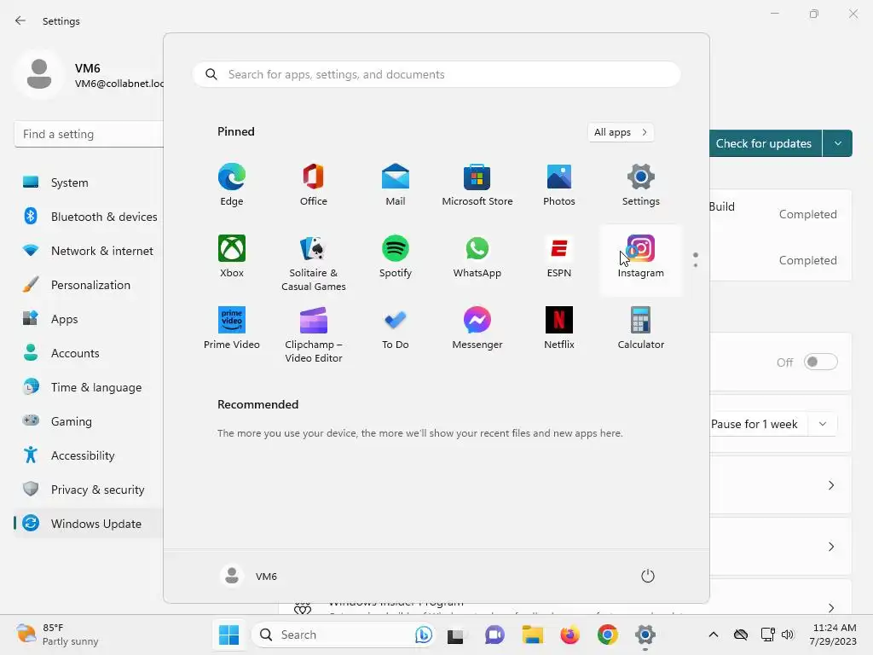This screenshot has width=873, height=655.
Task: Show All apps list
Action: pos(621,132)
